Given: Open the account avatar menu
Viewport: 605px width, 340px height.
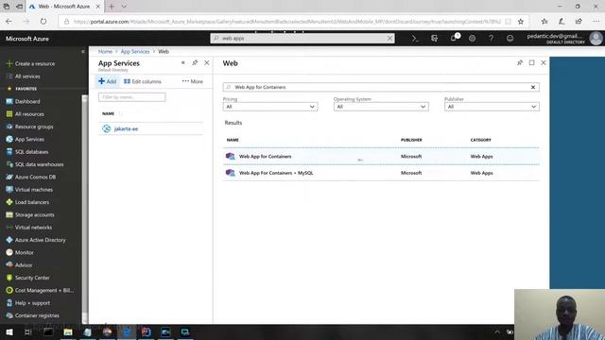Looking at the screenshot, I should (x=596, y=38).
